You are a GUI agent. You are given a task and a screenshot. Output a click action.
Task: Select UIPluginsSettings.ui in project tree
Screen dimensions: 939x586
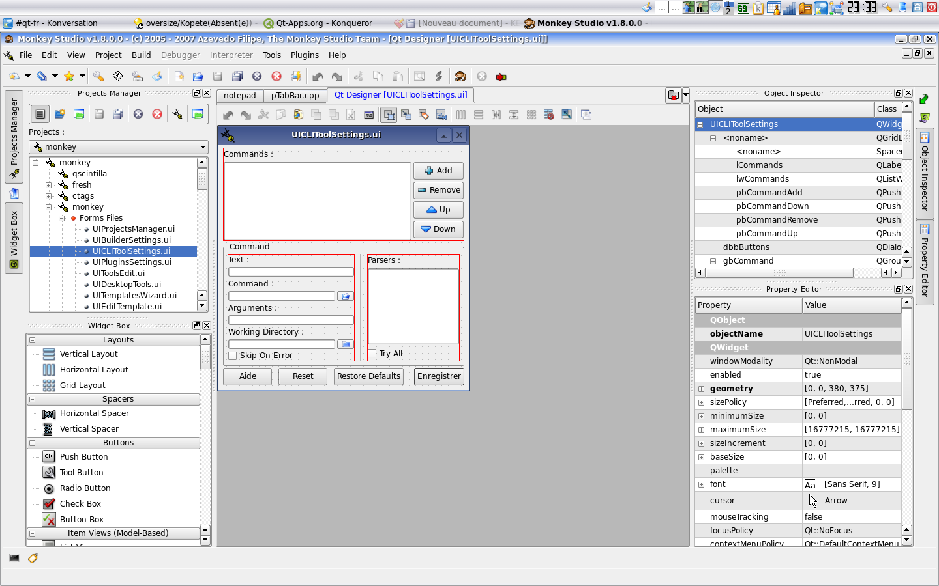coord(132,262)
